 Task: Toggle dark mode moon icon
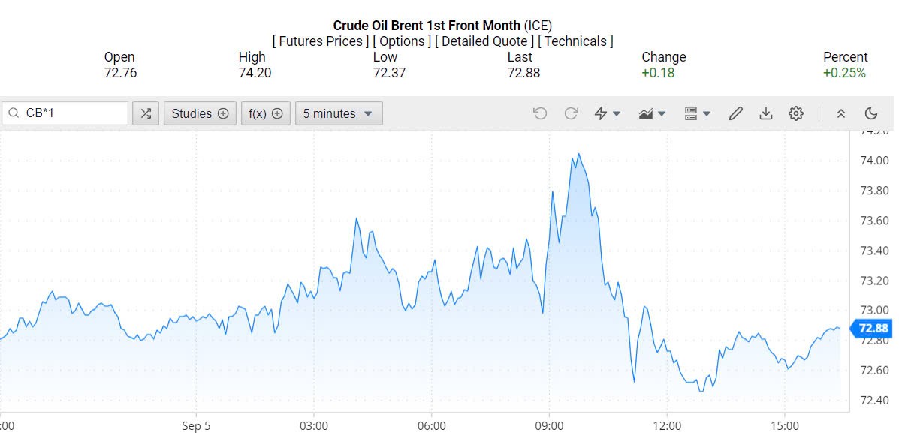[871, 113]
